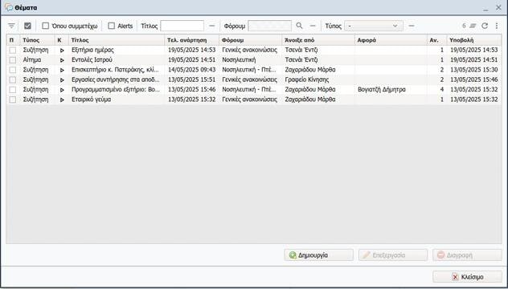Refresh the topics list
Image resolution: width=508 pixels, height=289 pixels.
(485, 26)
